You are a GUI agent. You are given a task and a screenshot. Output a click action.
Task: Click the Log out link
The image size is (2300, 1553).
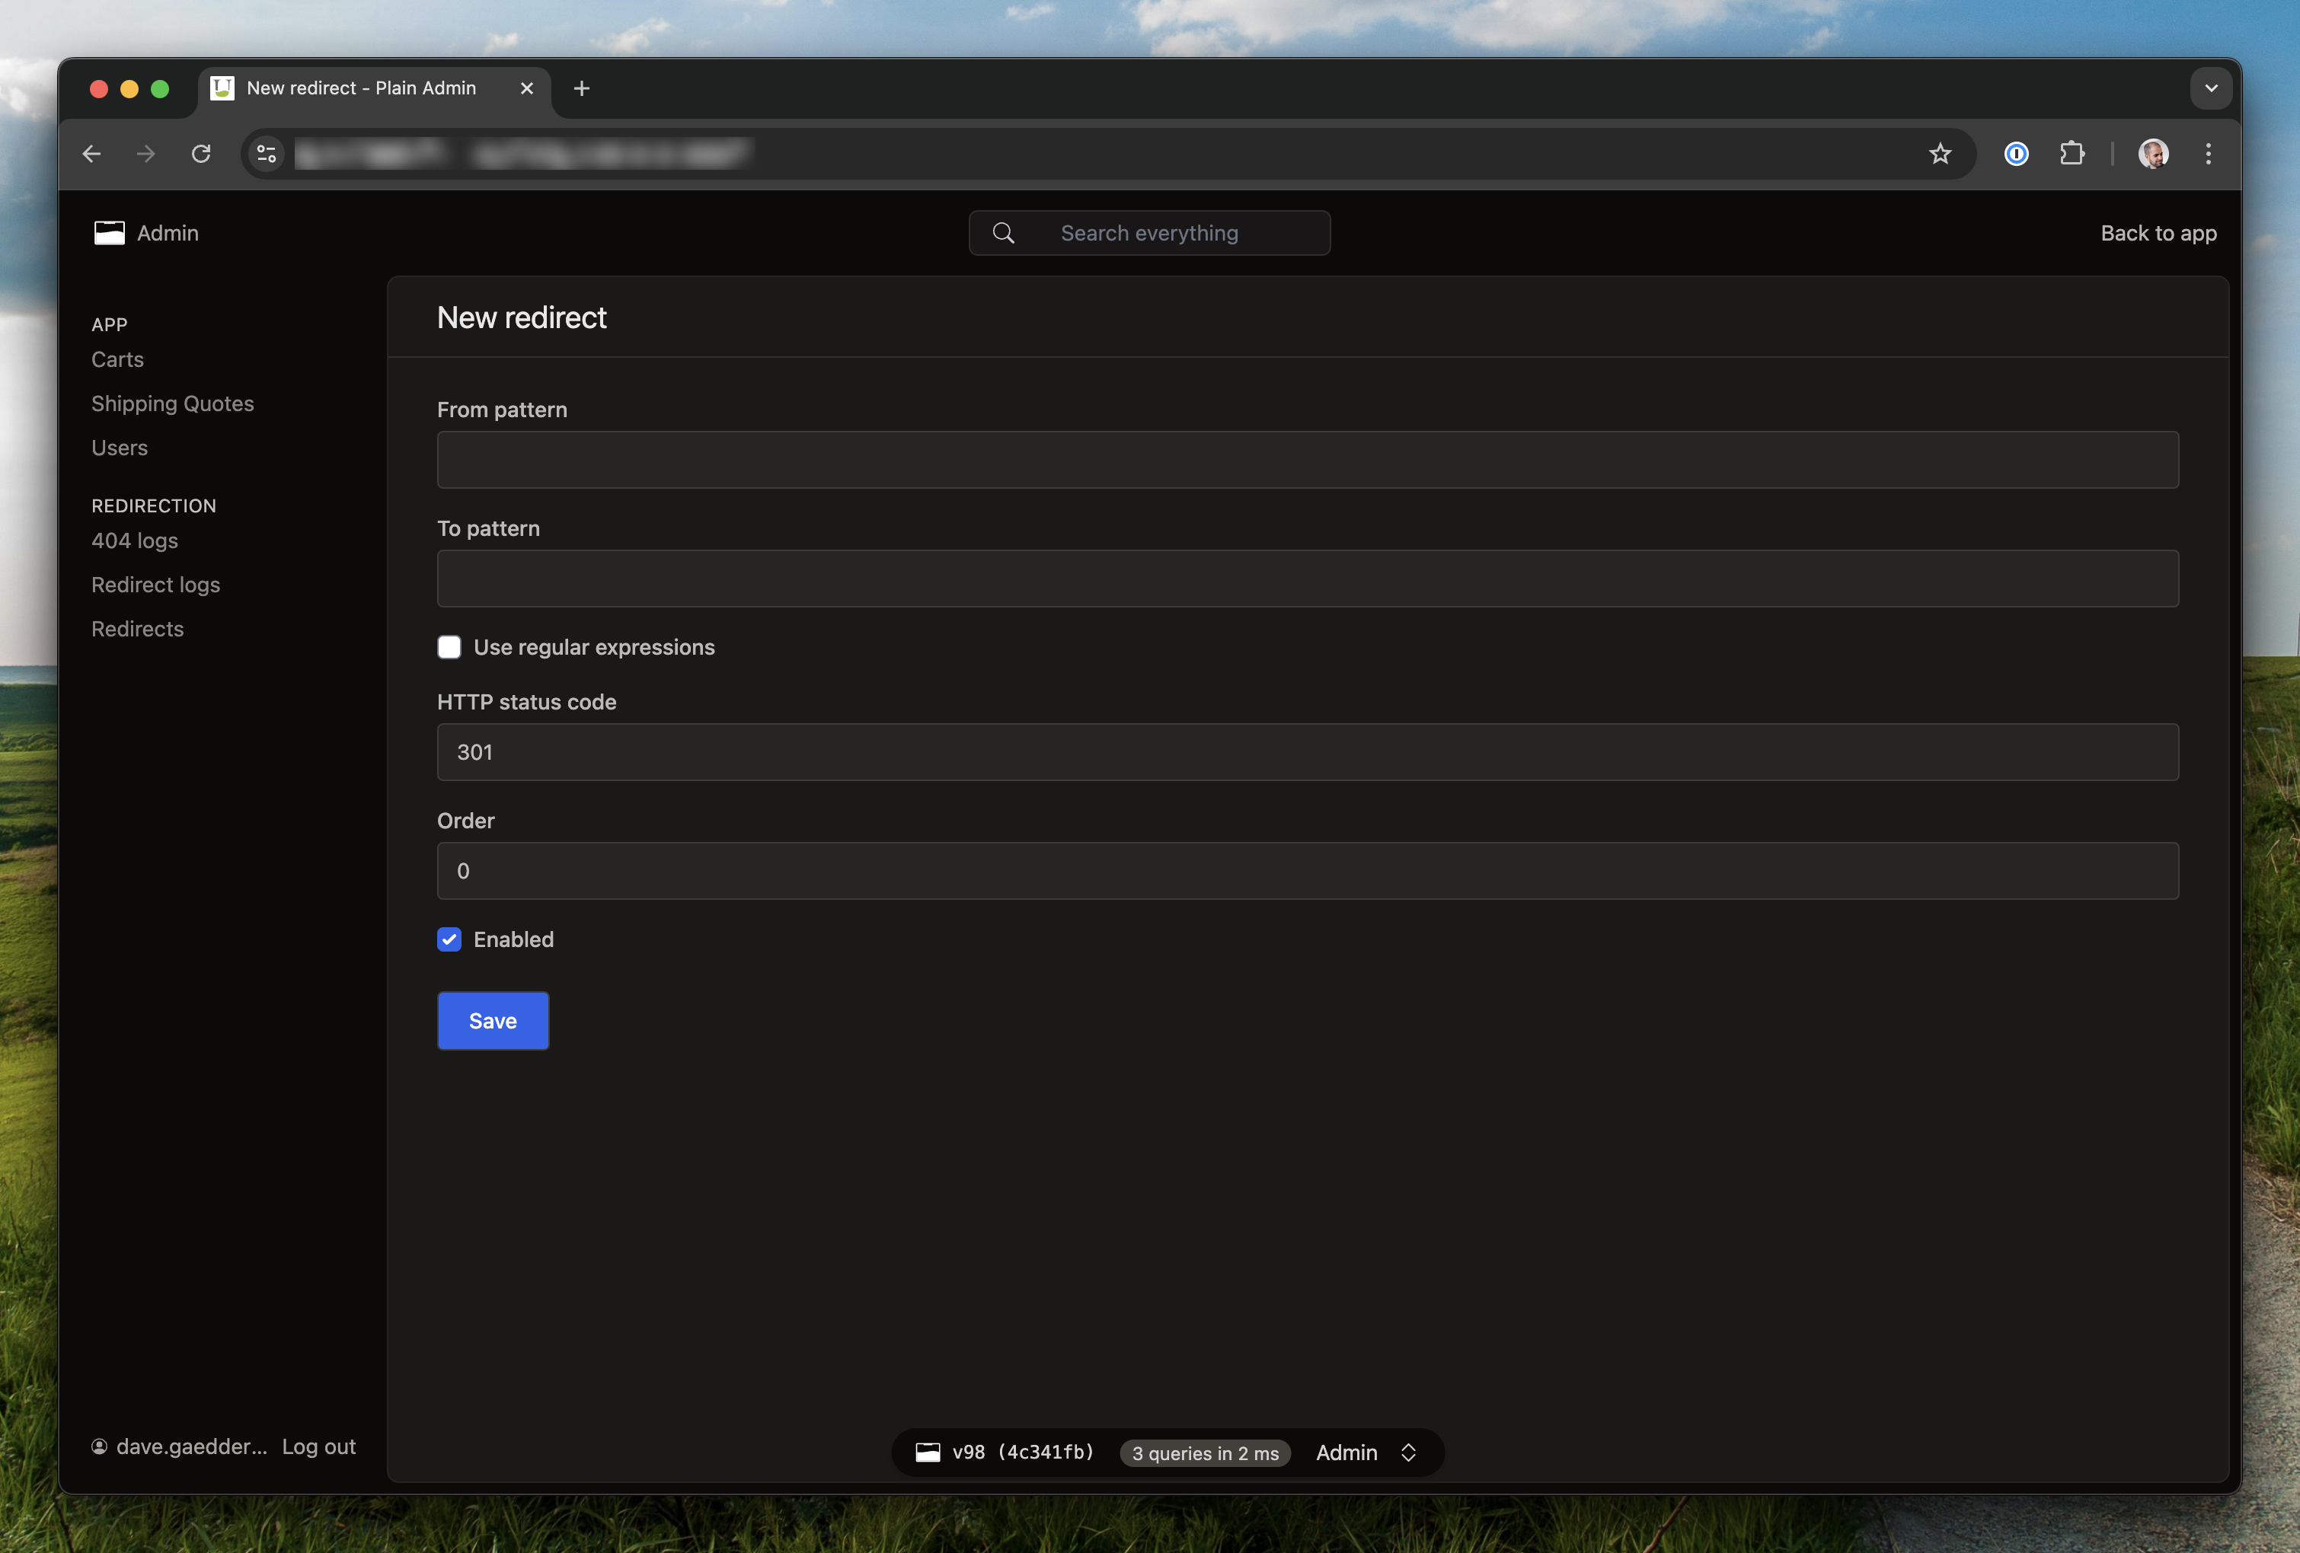(x=318, y=1446)
